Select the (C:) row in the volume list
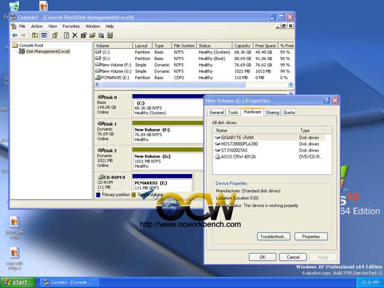The image size is (384, 288). pyautogui.click(x=194, y=52)
